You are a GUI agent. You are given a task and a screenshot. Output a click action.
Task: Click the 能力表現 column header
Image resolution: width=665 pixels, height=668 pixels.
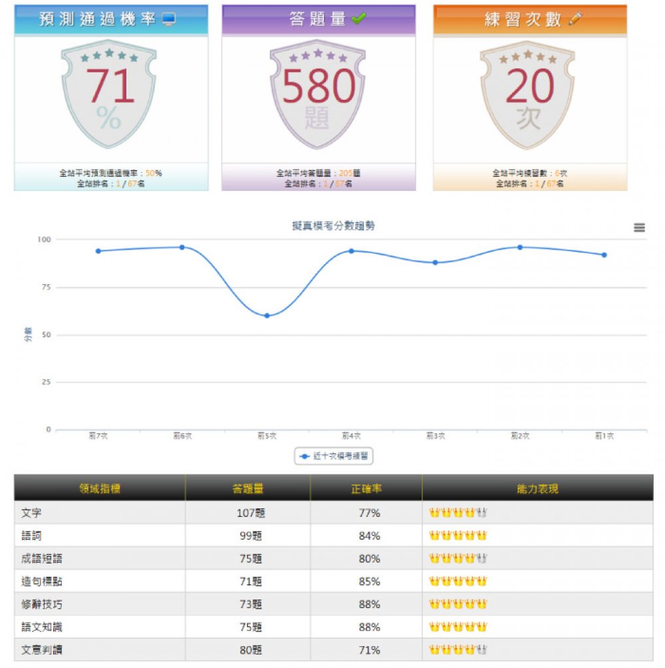[537, 489]
